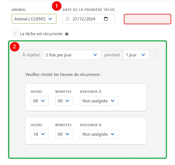Open second minutes dropdown showing 00
The width and height of the screenshot is (175, 165).
(x=64, y=134)
